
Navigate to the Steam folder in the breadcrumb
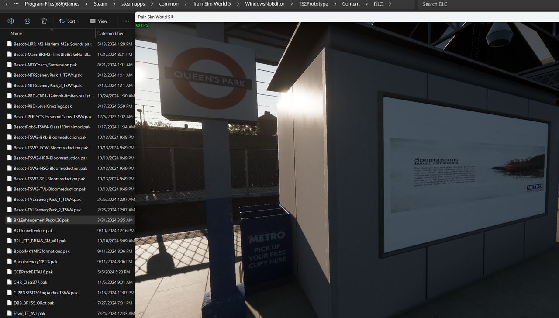pos(100,4)
